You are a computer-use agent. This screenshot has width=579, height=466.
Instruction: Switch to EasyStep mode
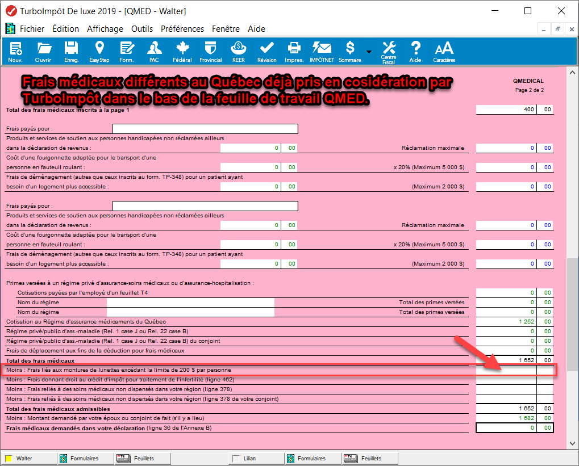pos(99,52)
